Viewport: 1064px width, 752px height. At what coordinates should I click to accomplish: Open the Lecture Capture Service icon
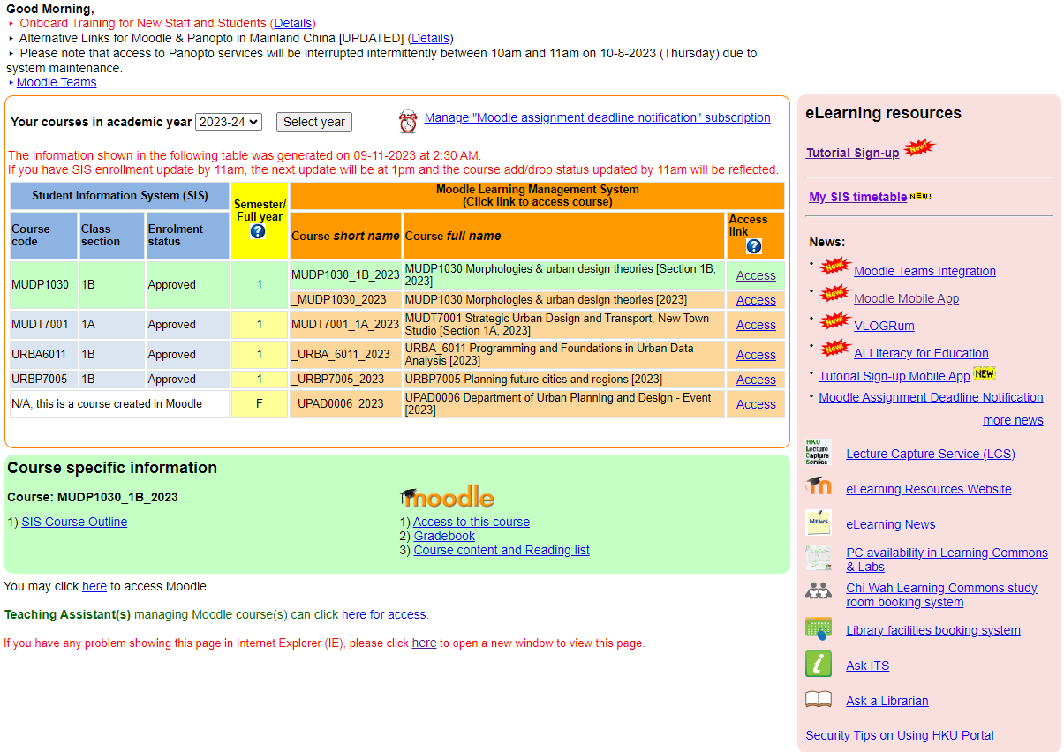click(818, 452)
